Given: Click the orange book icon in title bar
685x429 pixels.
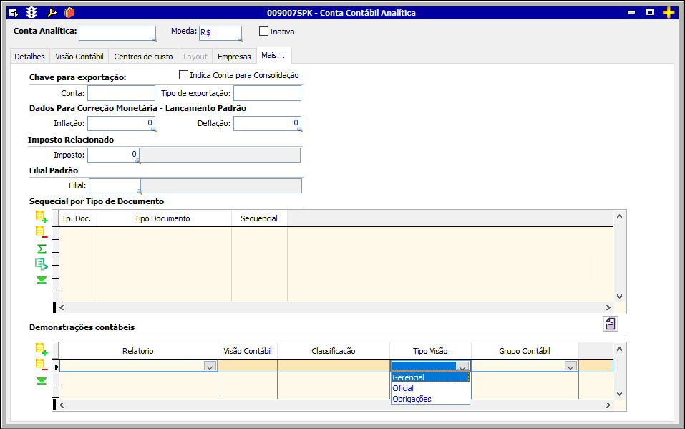Looking at the screenshot, I should 69,12.
